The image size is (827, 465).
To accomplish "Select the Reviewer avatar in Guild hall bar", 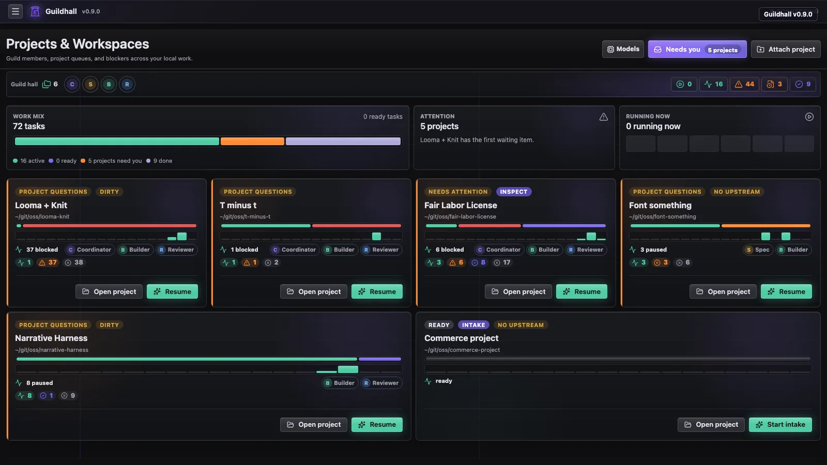I will tap(127, 84).
